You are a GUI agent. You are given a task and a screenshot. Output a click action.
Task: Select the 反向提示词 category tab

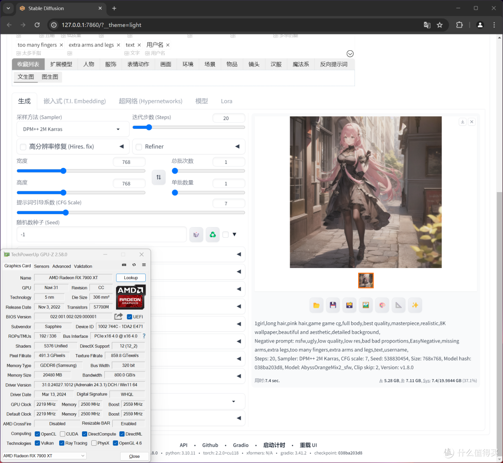pyautogui.click(x=333, y=64)
